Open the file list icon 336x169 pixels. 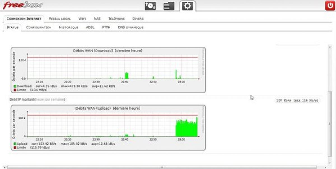169,6
